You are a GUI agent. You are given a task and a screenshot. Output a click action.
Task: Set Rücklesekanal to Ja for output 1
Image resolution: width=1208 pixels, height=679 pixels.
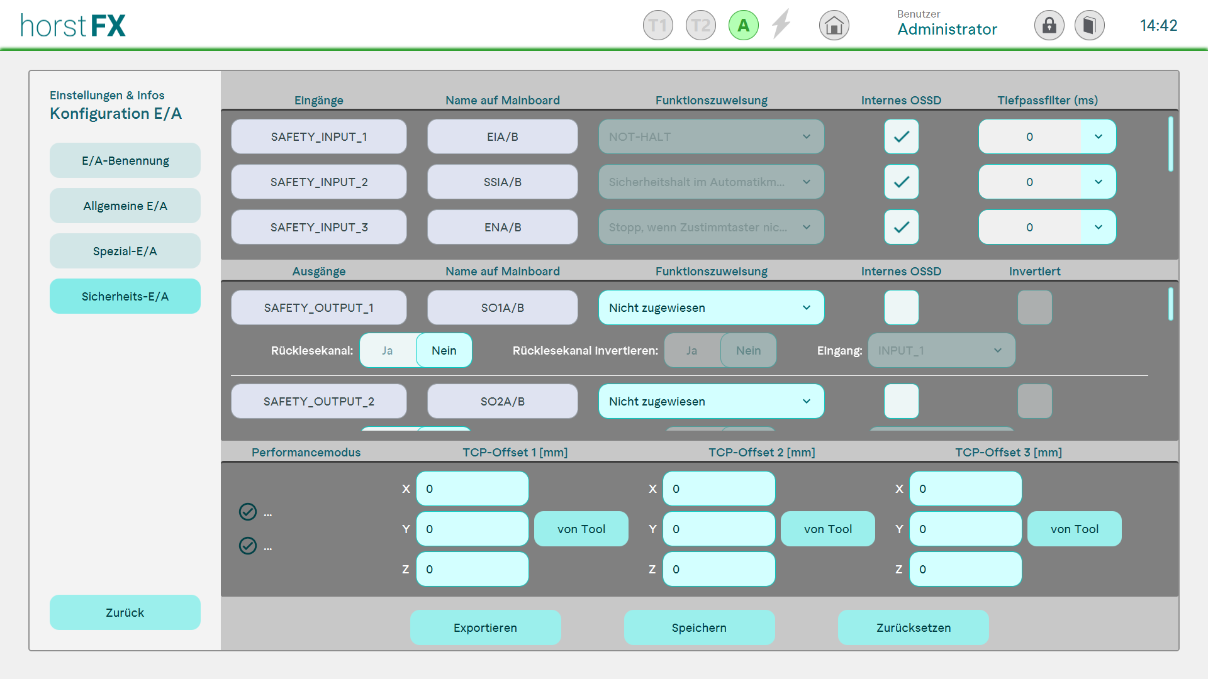(388, 351)
